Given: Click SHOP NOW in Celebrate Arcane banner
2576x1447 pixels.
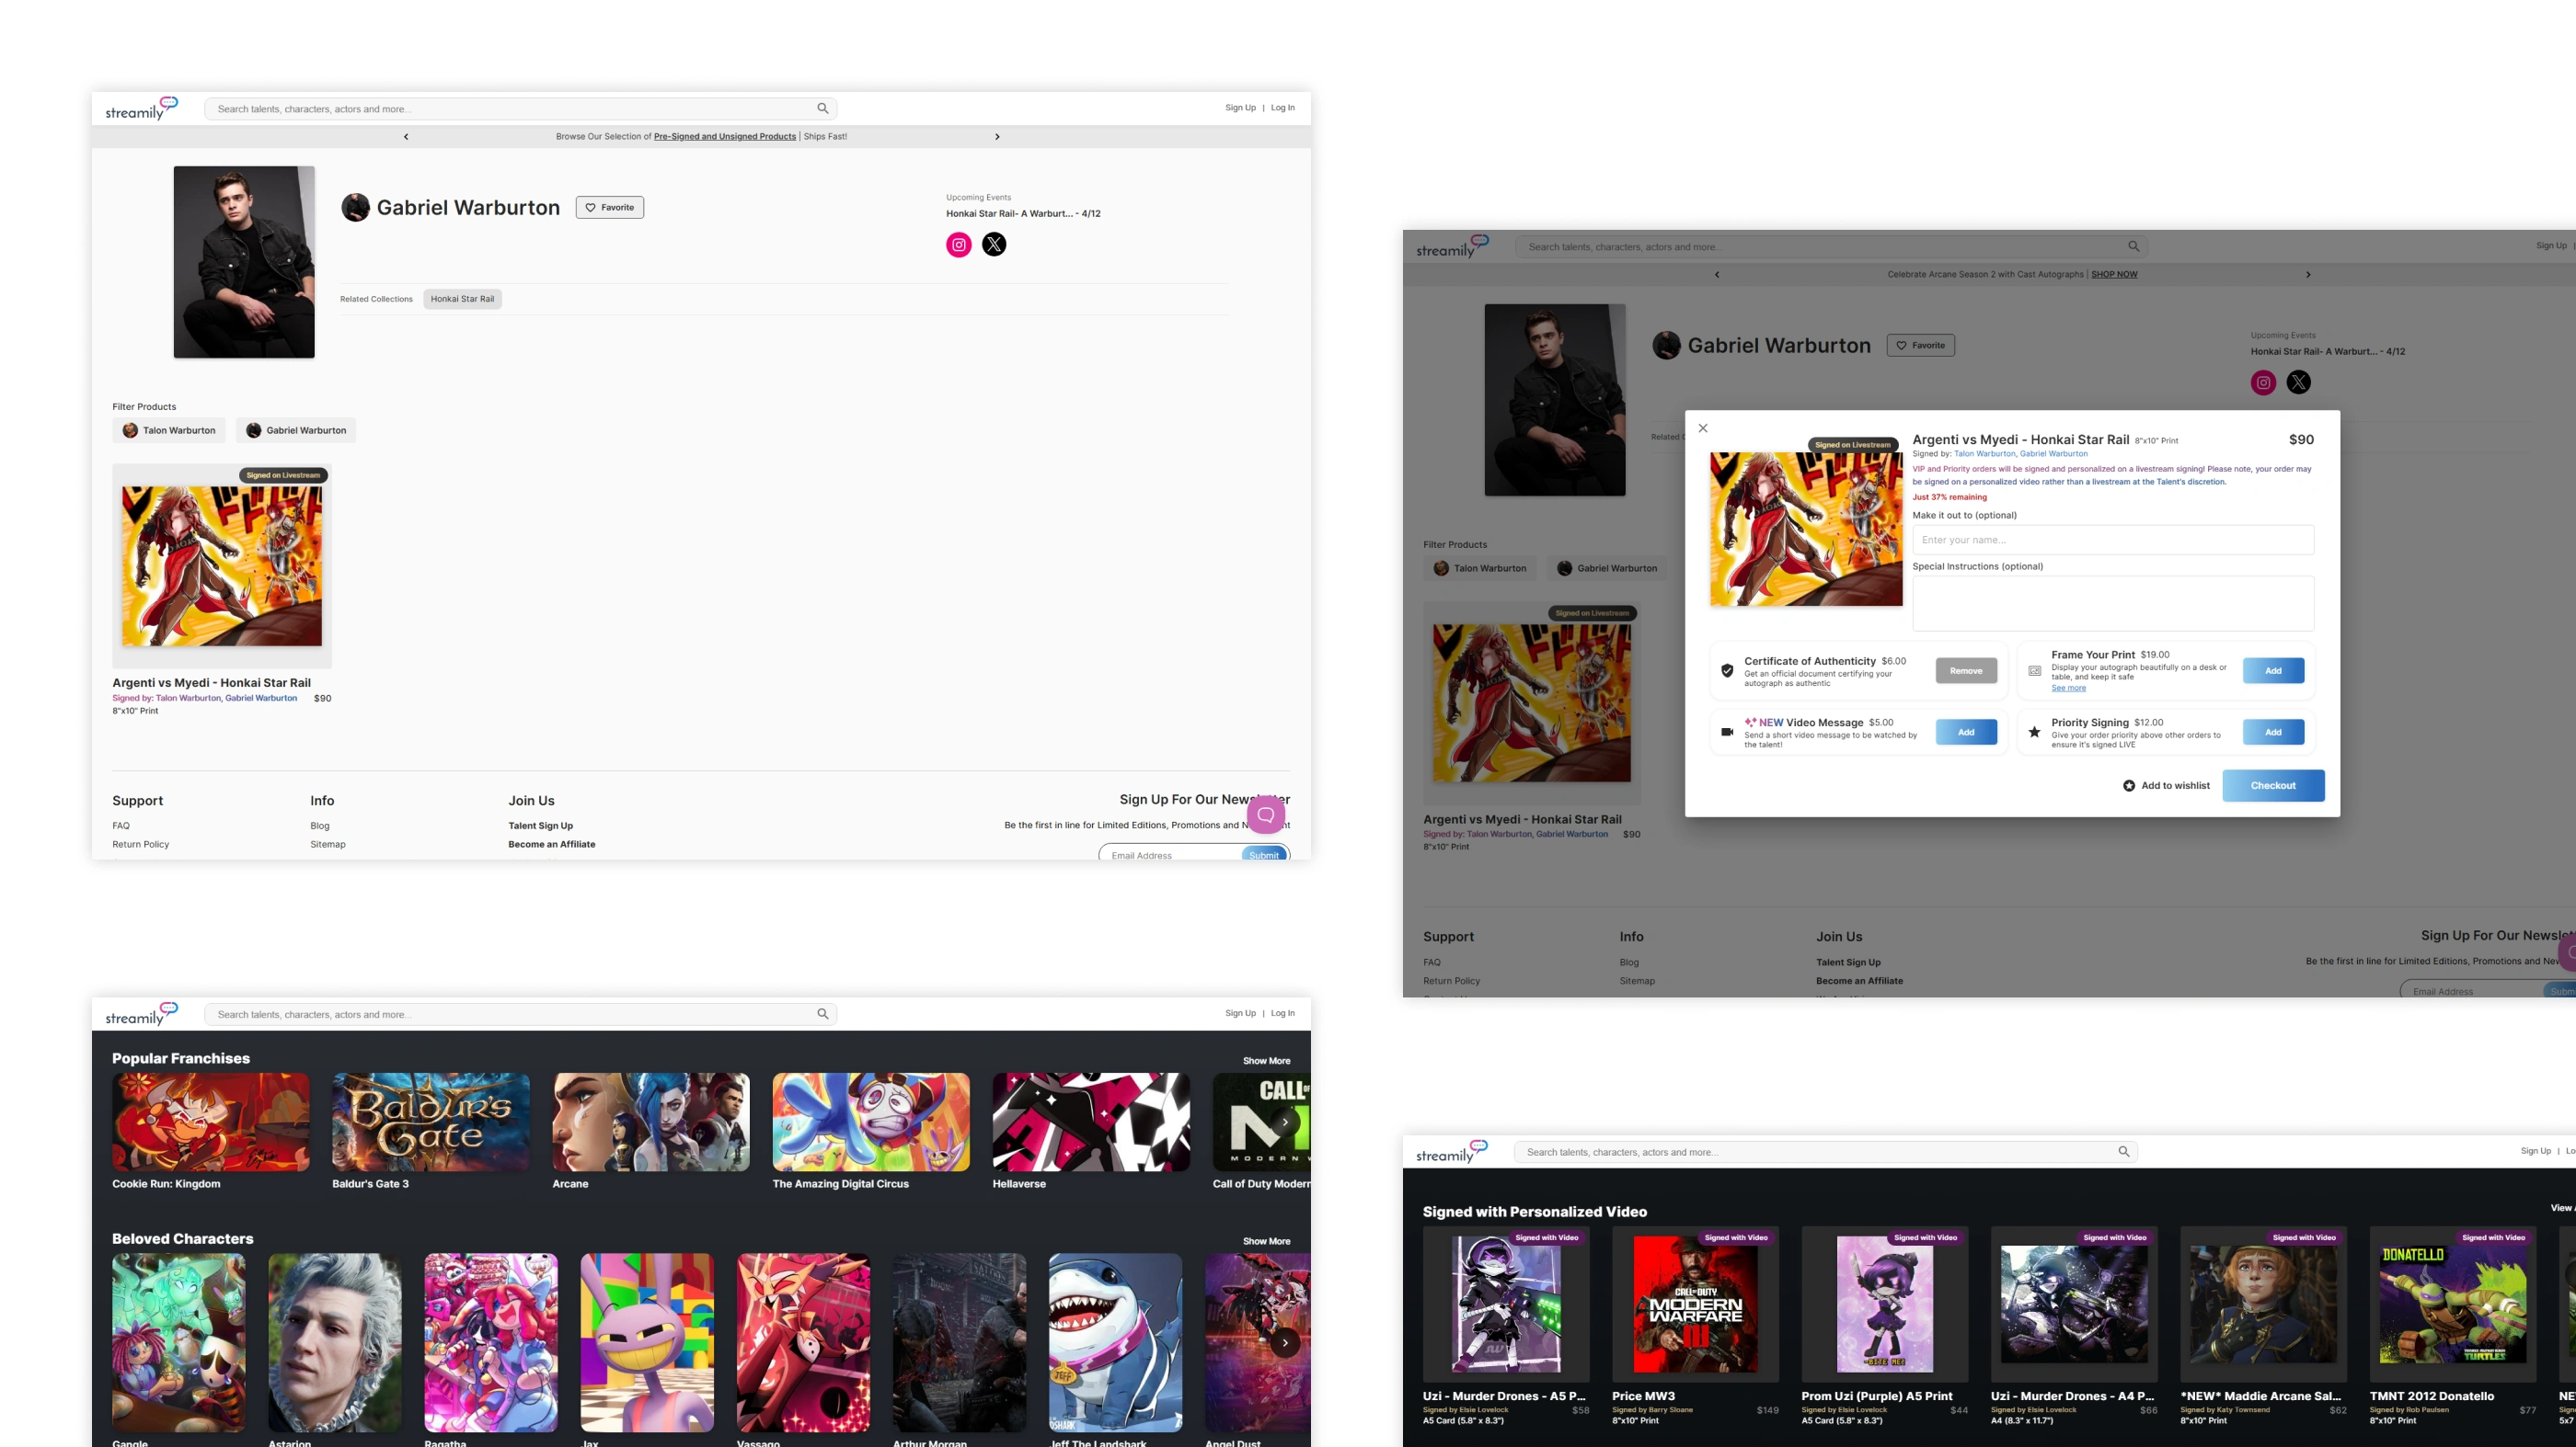Looking at the screenshot, I should pyautogui.click(x=2114, y=275).
